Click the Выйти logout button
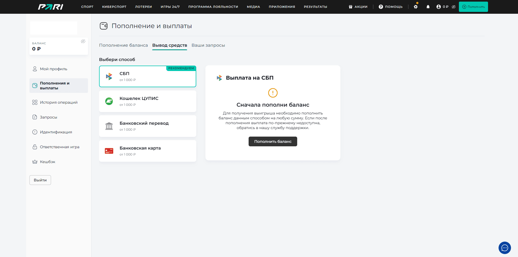 40,180
